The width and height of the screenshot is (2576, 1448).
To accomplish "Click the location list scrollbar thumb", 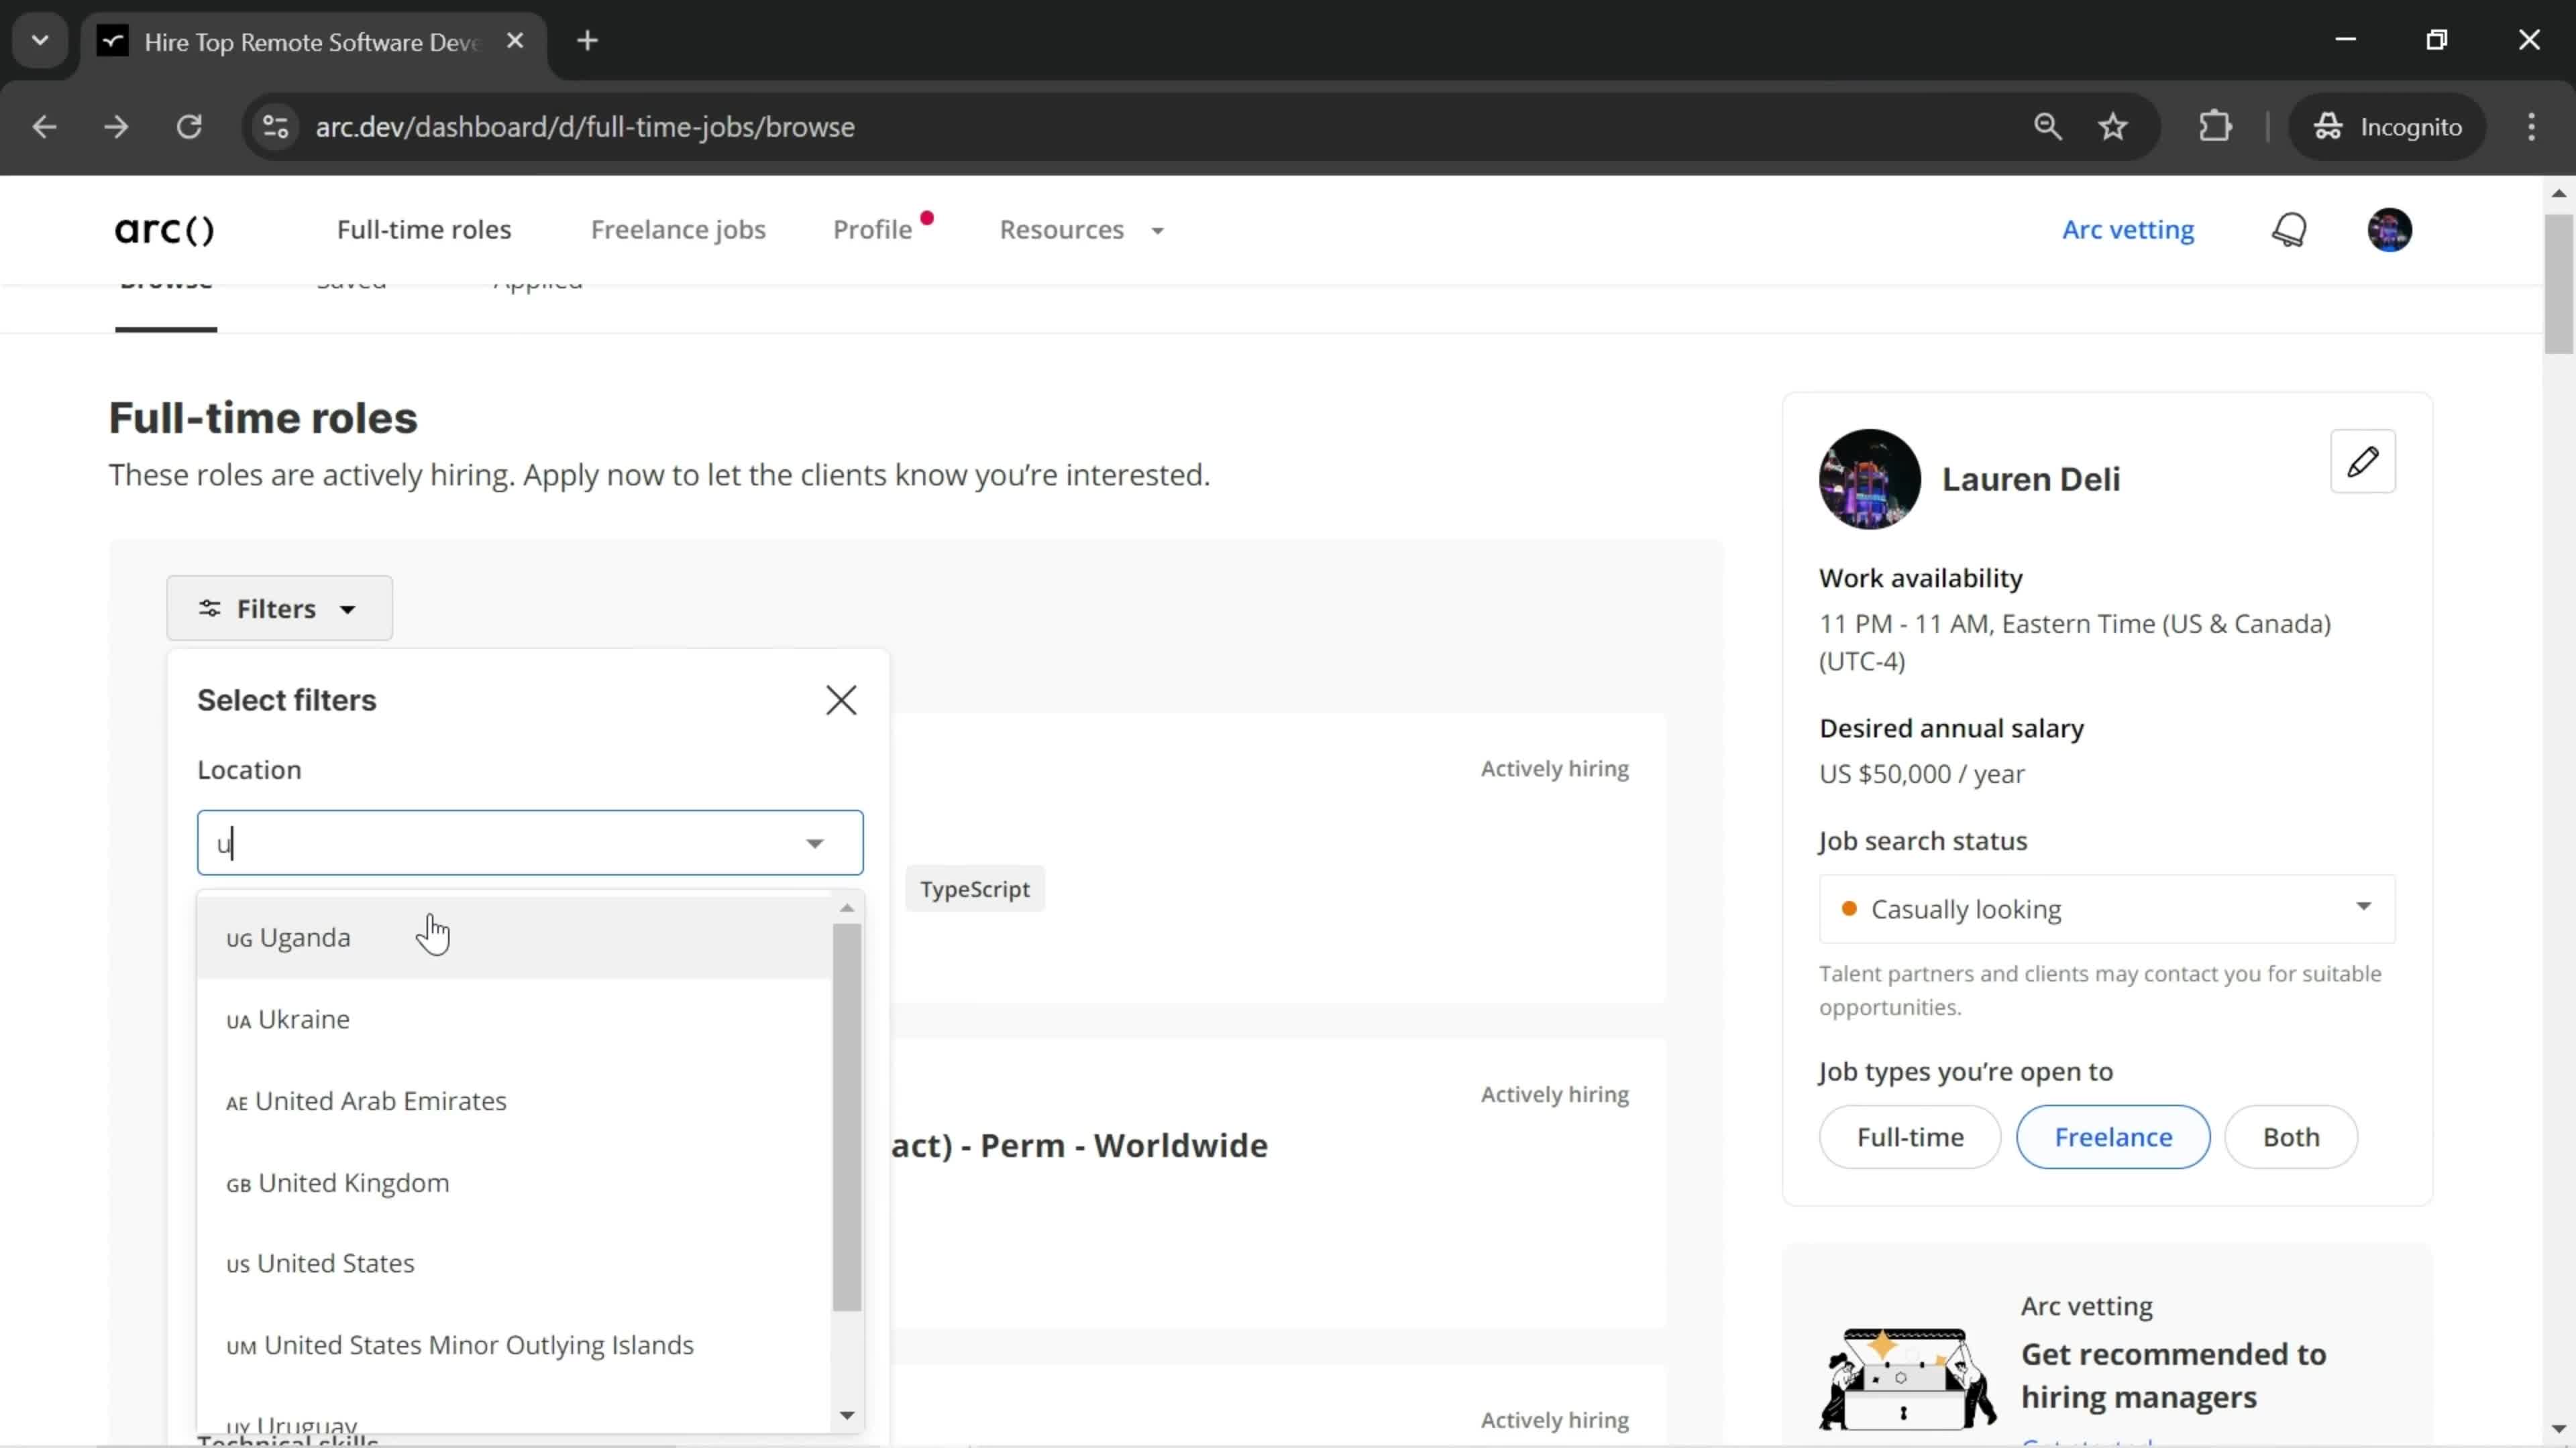I will click(x=847, y=1118).
